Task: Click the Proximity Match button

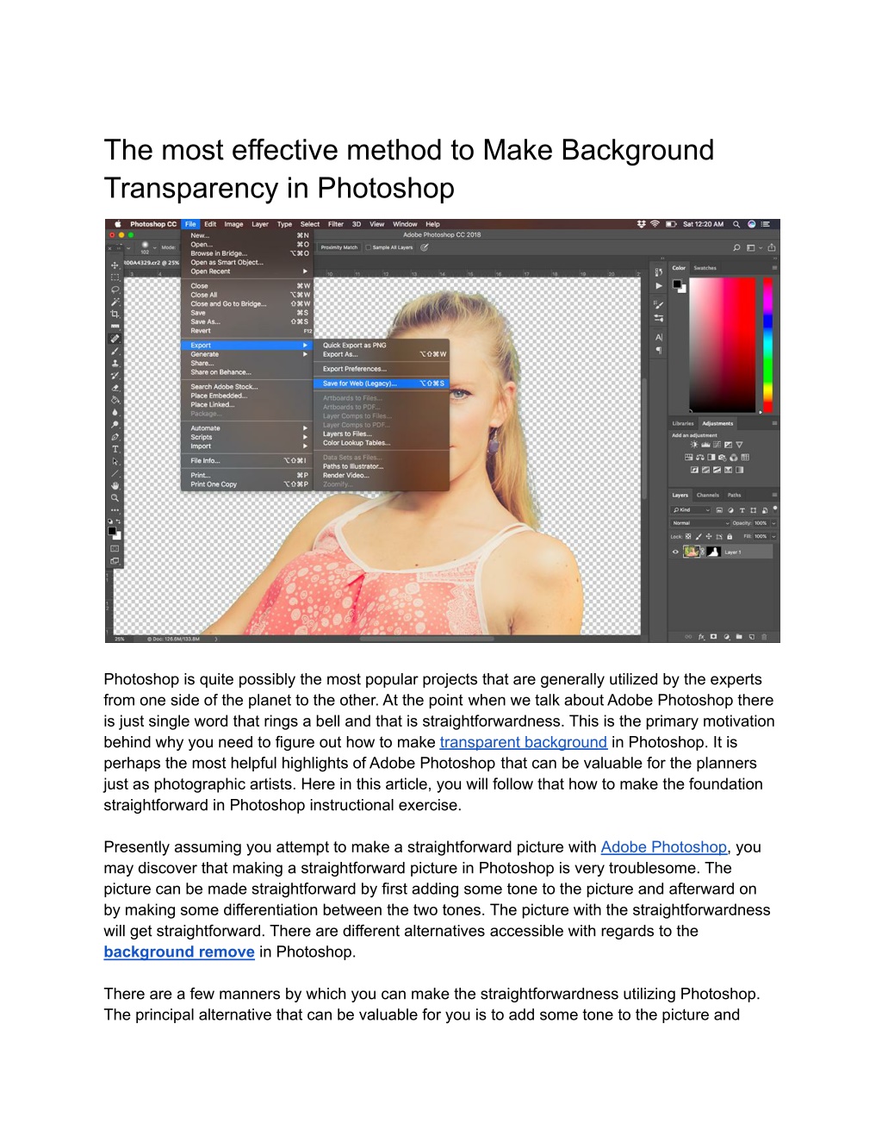Action: pos(339,247)
